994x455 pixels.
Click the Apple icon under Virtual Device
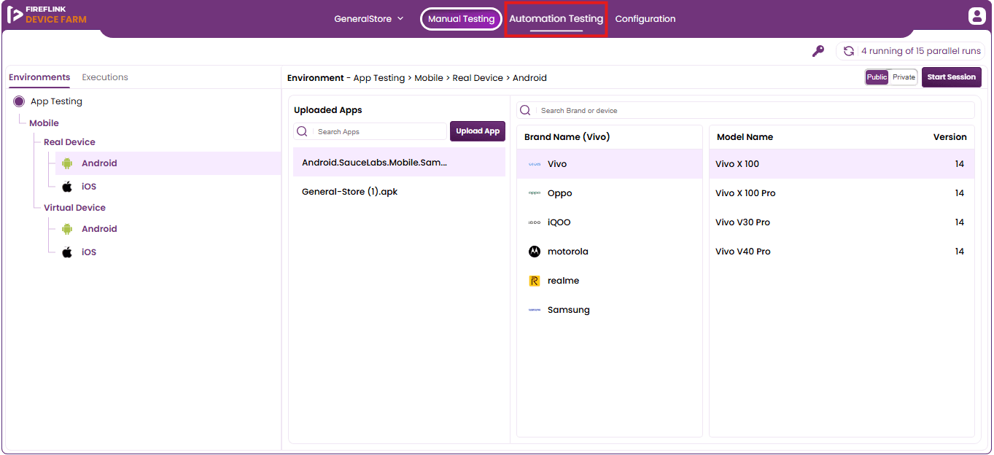point(67,252)
